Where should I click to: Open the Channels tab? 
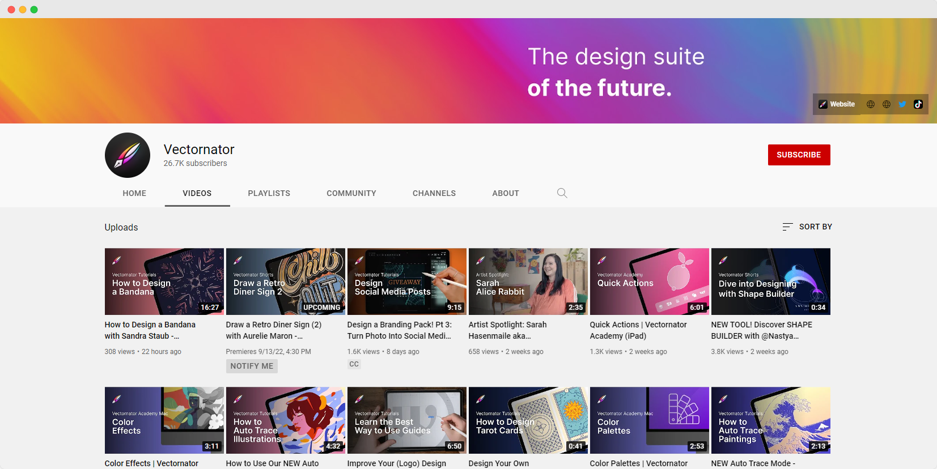pyautogui.click(x=434, y=193)
